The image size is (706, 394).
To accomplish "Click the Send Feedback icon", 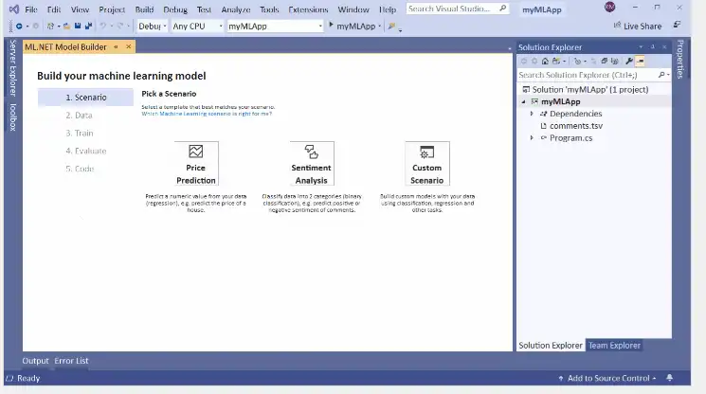I will (677, 25).
